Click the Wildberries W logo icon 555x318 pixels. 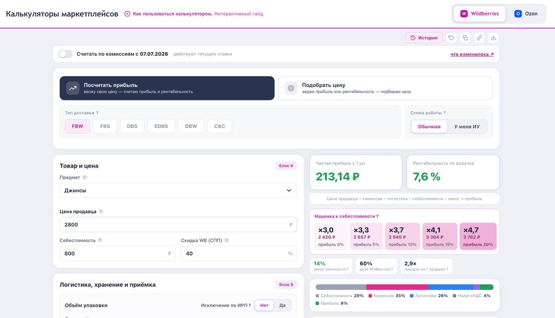[x=464, y=14]
